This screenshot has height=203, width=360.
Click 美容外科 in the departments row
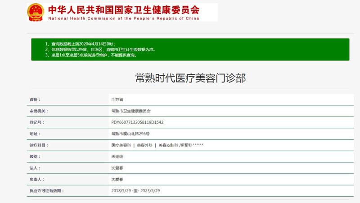tap(144, 145)
